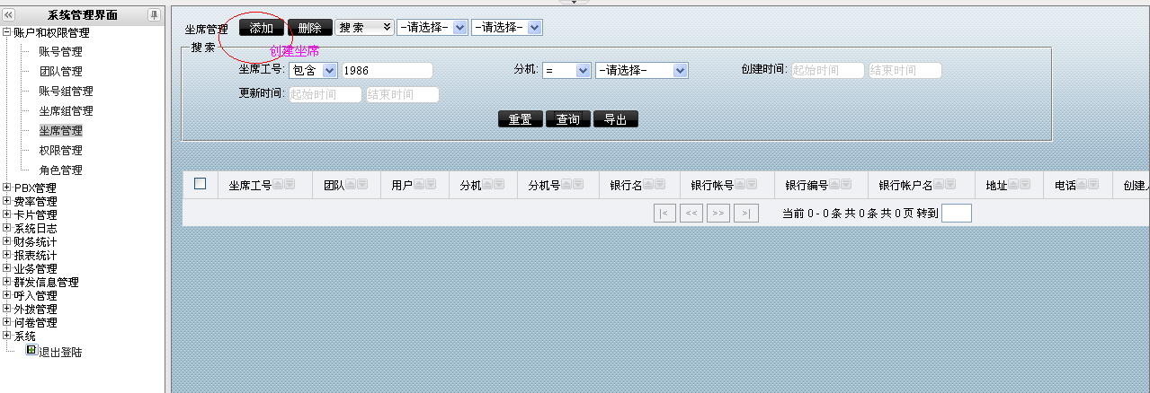Open 角色管理 in the sidebar

pyautogui.click(x=60, y=170)
